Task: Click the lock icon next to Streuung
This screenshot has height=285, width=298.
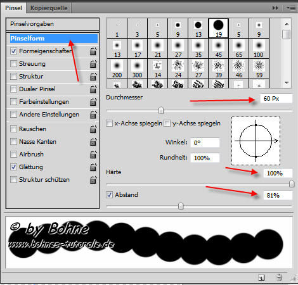Action: (93, 64)
